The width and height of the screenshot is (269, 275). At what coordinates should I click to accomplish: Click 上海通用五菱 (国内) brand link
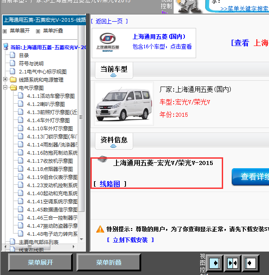coord(159,37)
